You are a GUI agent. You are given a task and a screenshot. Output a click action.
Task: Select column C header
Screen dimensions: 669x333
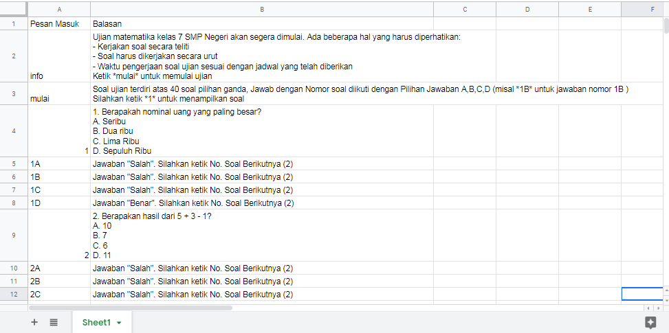[465, 9]
